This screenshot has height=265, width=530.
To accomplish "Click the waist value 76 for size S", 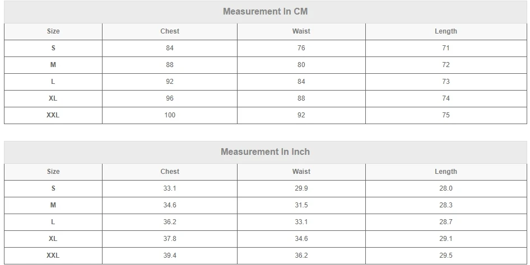I will point(301,48).
